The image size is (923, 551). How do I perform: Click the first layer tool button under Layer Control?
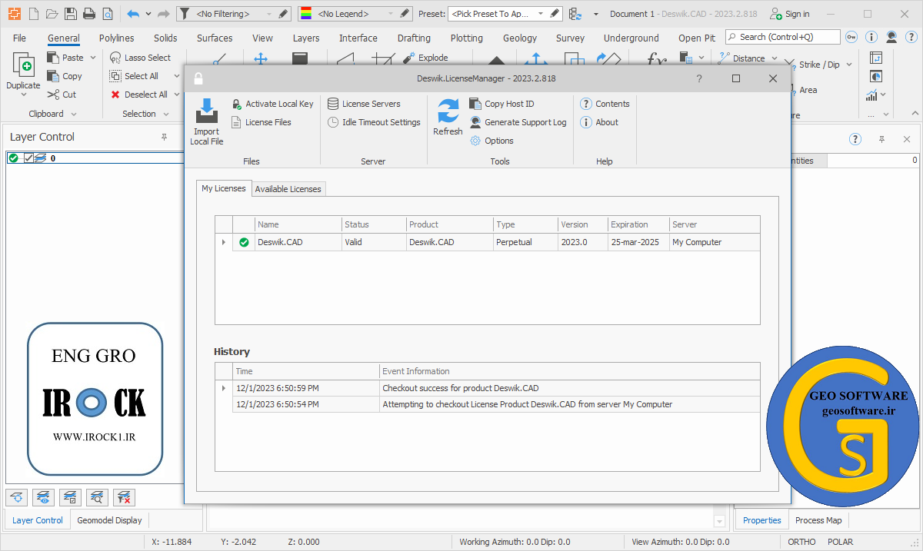(x=17, y=497)
